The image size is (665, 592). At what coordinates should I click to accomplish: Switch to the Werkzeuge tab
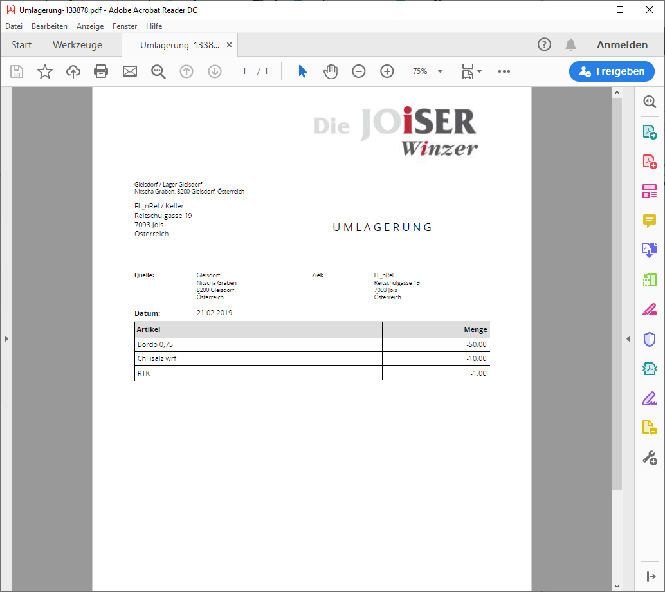point(77,45)
